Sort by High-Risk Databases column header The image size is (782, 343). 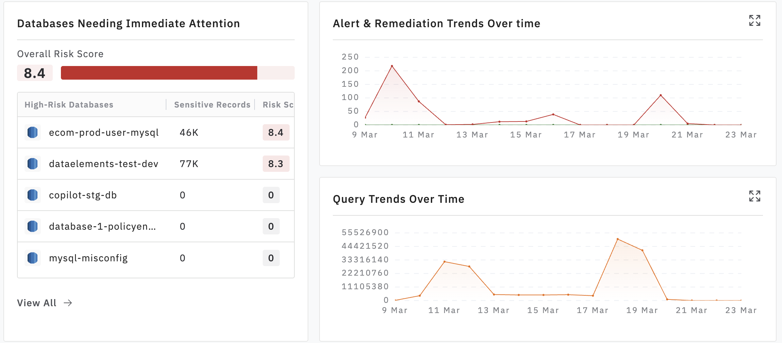click(69, 105)
